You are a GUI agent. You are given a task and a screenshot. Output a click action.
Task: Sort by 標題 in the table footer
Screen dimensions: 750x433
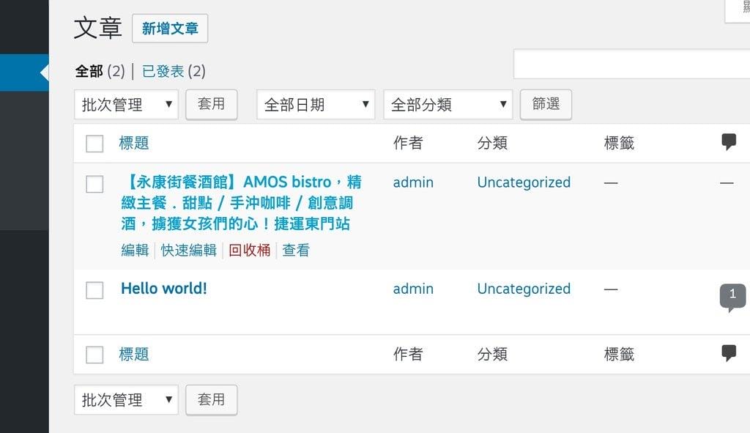[x=134, y=355]
